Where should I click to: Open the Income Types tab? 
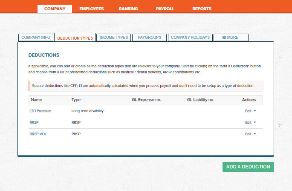[x=113, y=38]
